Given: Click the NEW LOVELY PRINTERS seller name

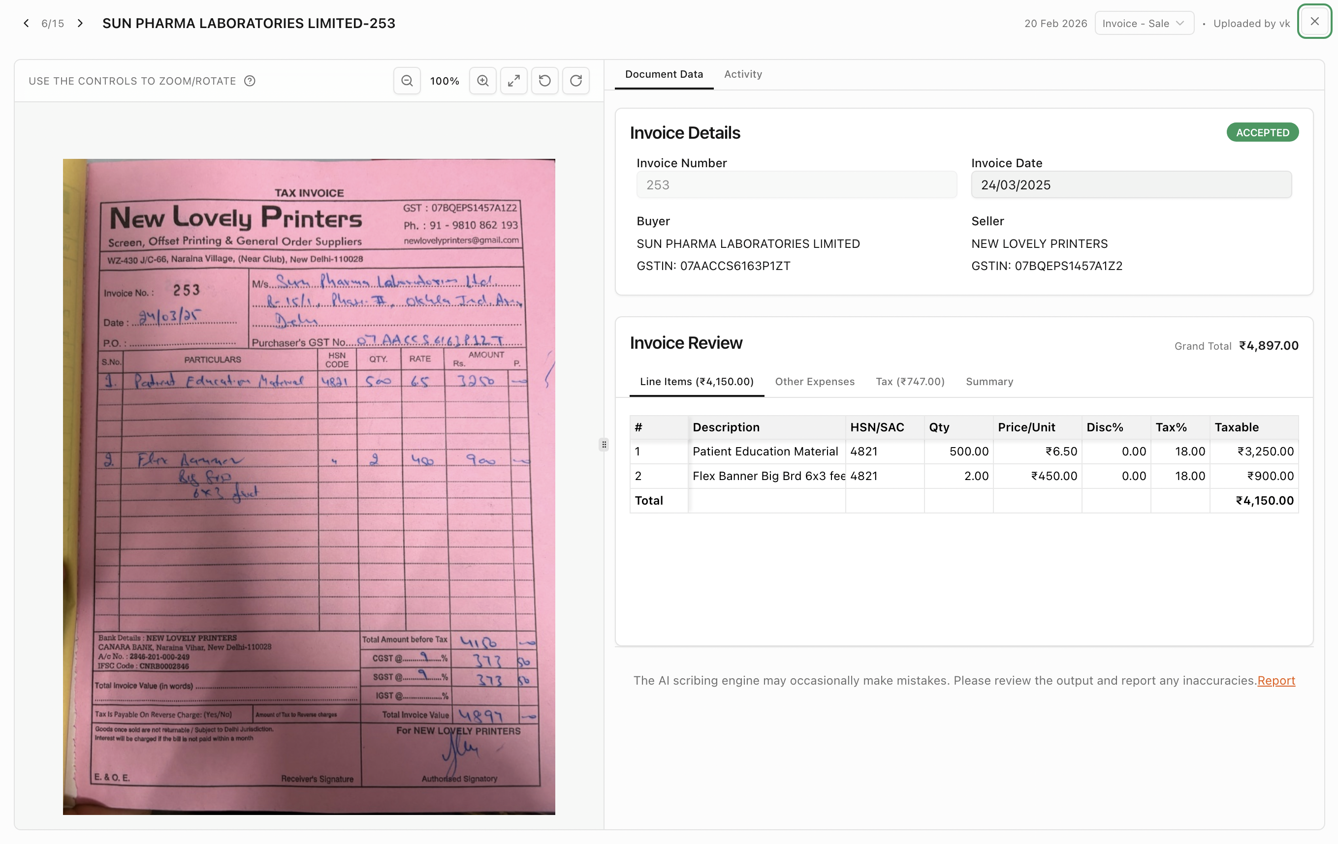Looking at the screenshot, I should tap(1039, 244).
